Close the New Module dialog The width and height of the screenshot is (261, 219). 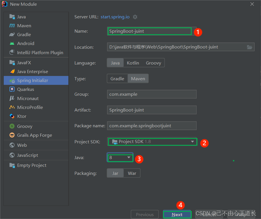point(252,4)
